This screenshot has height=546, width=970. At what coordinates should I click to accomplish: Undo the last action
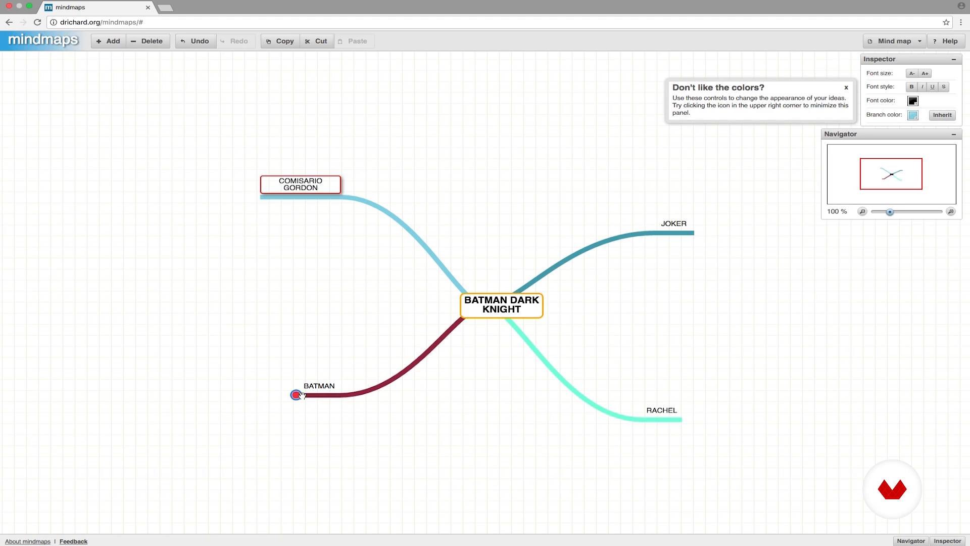(196, 41)
